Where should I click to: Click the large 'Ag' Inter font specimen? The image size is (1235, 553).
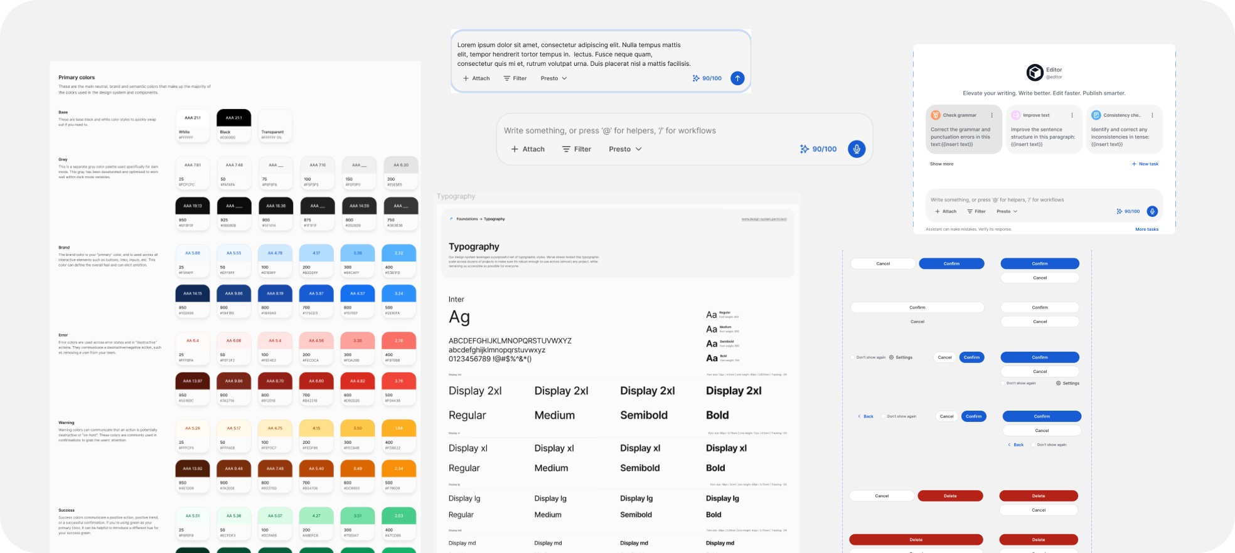point(459,317)
